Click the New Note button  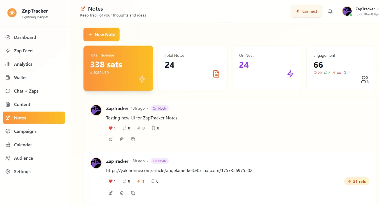[101, 34]
